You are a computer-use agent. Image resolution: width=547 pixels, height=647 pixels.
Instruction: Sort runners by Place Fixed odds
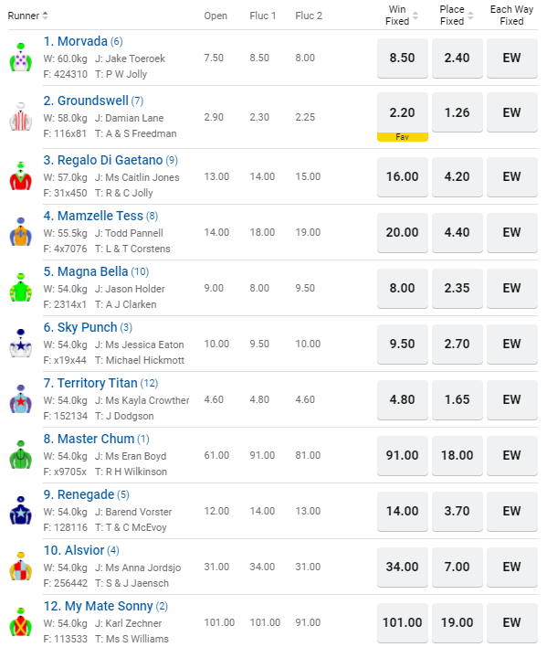pyautogui.click(x=457, y=16)
